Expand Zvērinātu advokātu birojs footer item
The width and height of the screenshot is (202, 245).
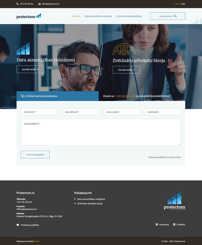(90, 204)
